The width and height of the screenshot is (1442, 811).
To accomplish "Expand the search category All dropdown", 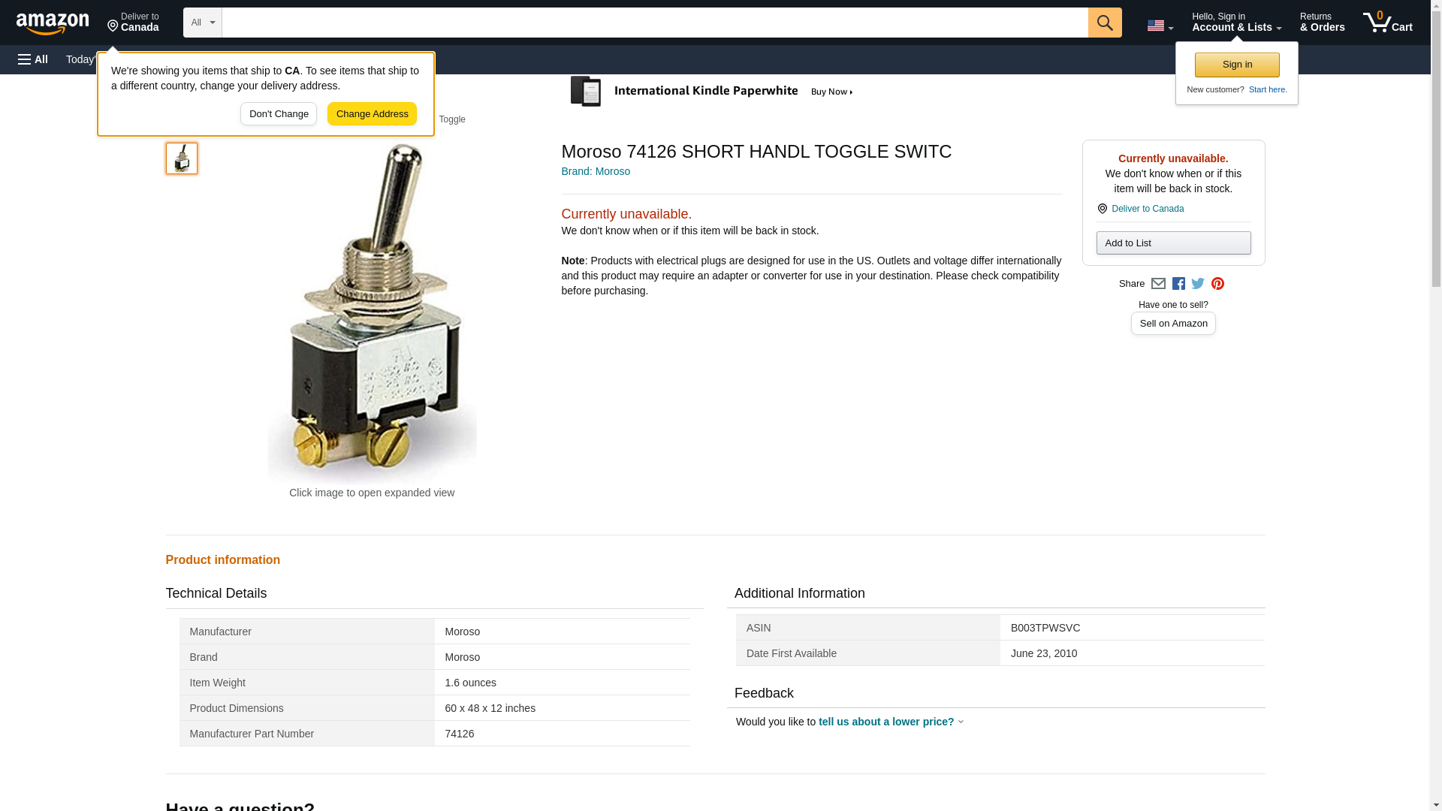I will 202,23.
